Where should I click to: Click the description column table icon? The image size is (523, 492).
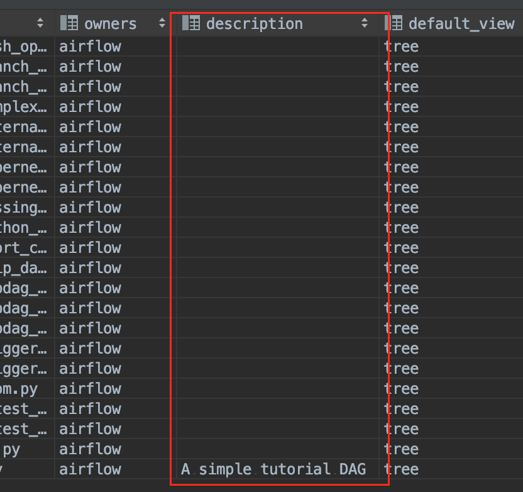tap(190, 24)
